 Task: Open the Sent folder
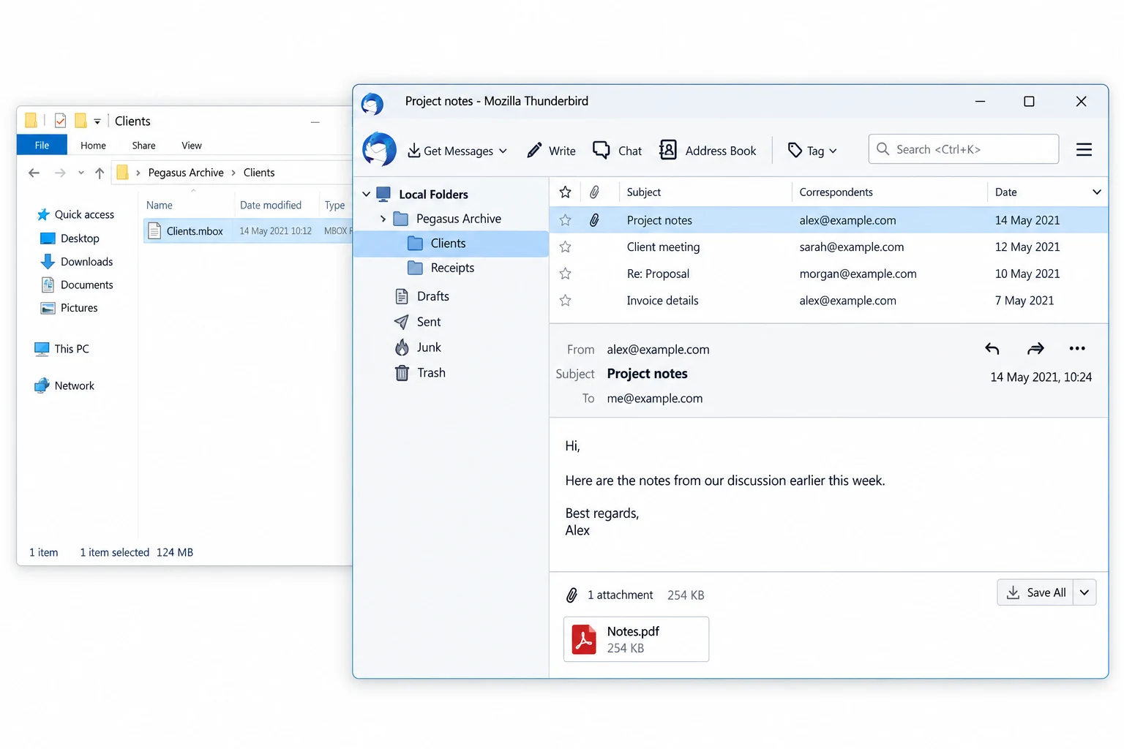[x=418, y=322]
